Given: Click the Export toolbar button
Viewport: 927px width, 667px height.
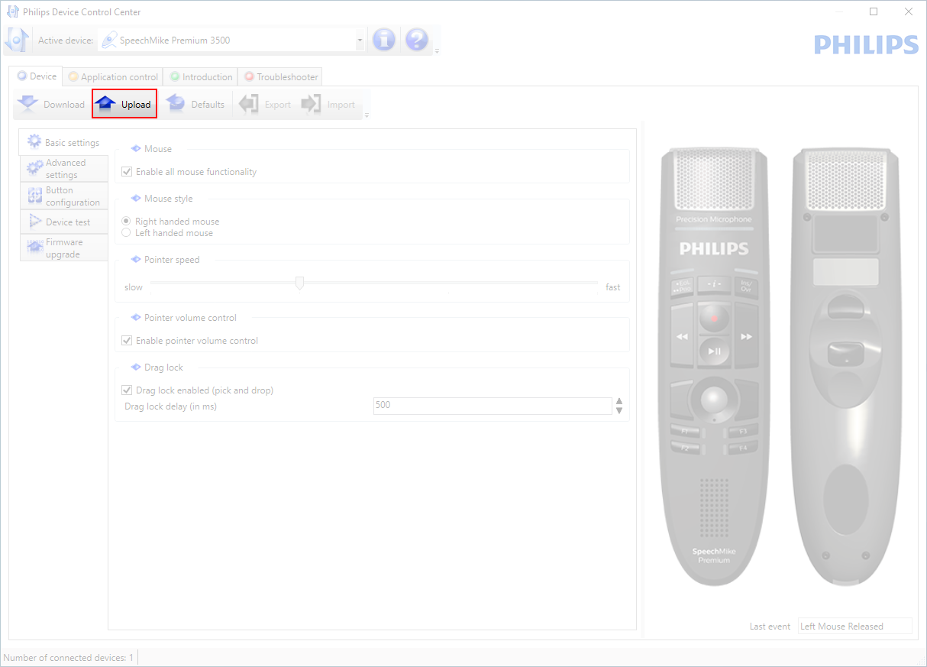Looking at the screenshot, I should 265,104.
